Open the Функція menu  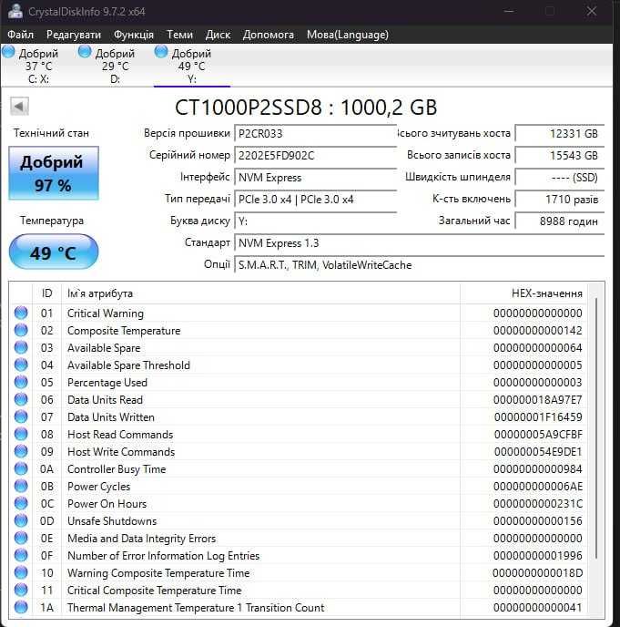point(134,35)
